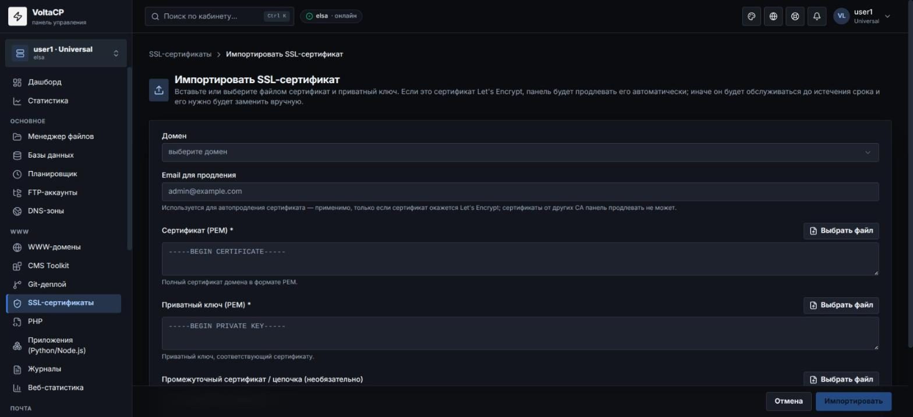Click Выбрать файл for Сертификат (PEM)
The image size is (913, 417).
tap(841, 231)
